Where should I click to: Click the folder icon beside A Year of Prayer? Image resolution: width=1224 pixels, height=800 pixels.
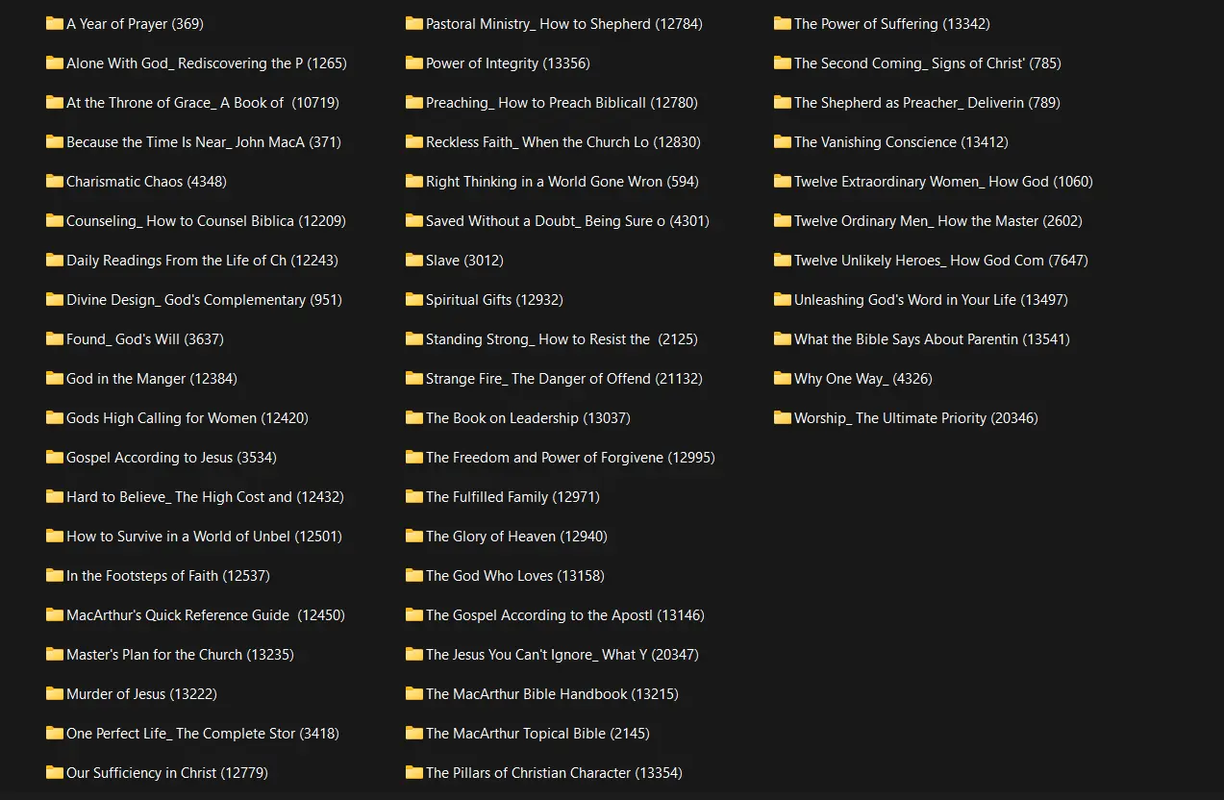(x=55, y=23)
